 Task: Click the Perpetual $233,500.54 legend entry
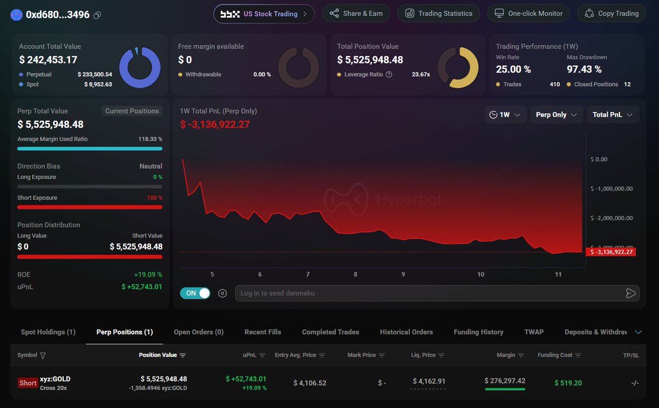pyautogui.click(x=65, y=75)
